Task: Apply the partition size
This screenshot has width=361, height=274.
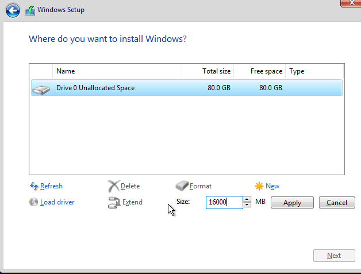Action: [292, 202]
